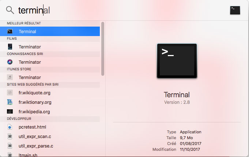Image resolution: width=249 pixels, height=157 pixels.
Task: Select the Terminator iTunes Store result
Action: (x=50, y=77)
